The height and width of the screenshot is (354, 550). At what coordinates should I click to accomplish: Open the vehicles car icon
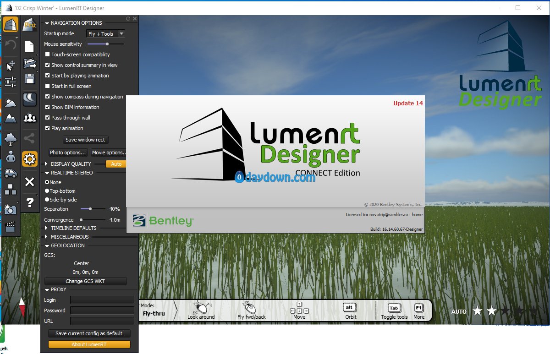(11, 173)
